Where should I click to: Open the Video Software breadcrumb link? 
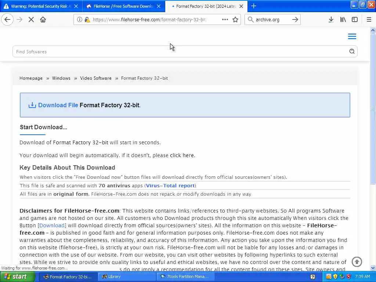coord(96,78)
